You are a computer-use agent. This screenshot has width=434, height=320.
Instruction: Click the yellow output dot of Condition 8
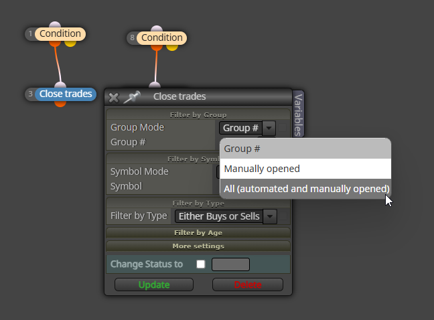coord(172,48)
